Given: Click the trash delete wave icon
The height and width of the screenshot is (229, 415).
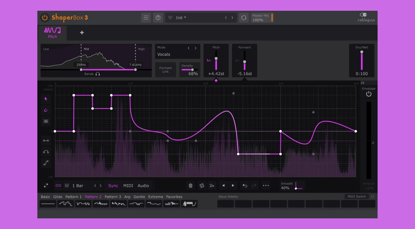Looking at the screenshot, I should 191,186.
